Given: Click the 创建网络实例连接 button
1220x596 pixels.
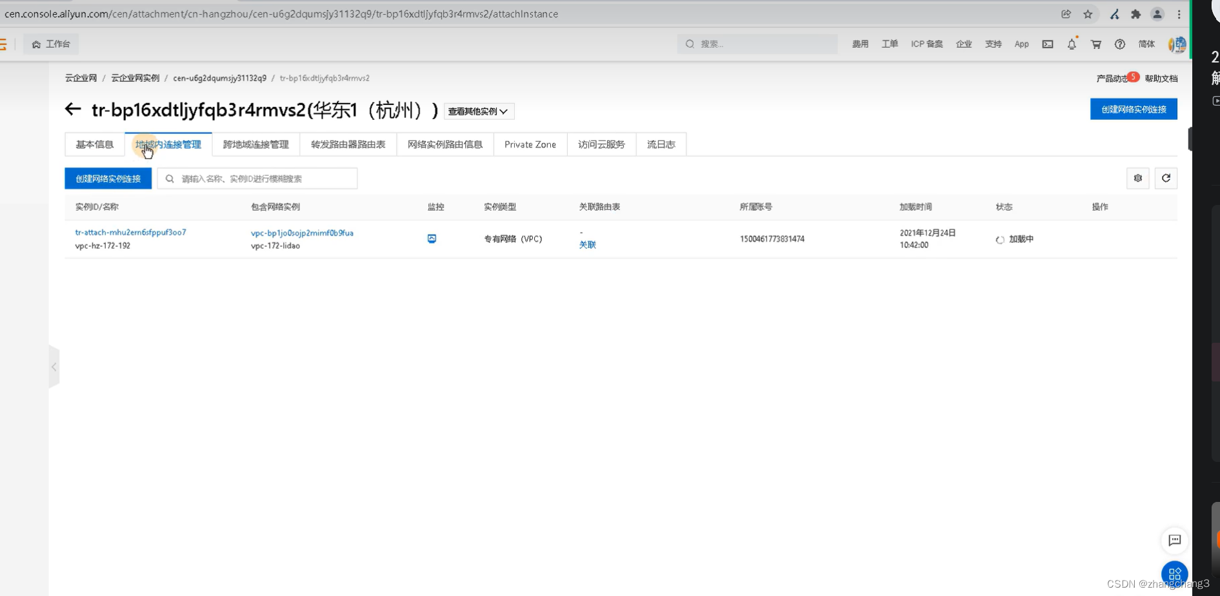Looking at the screenshot, I should [108, 178].
